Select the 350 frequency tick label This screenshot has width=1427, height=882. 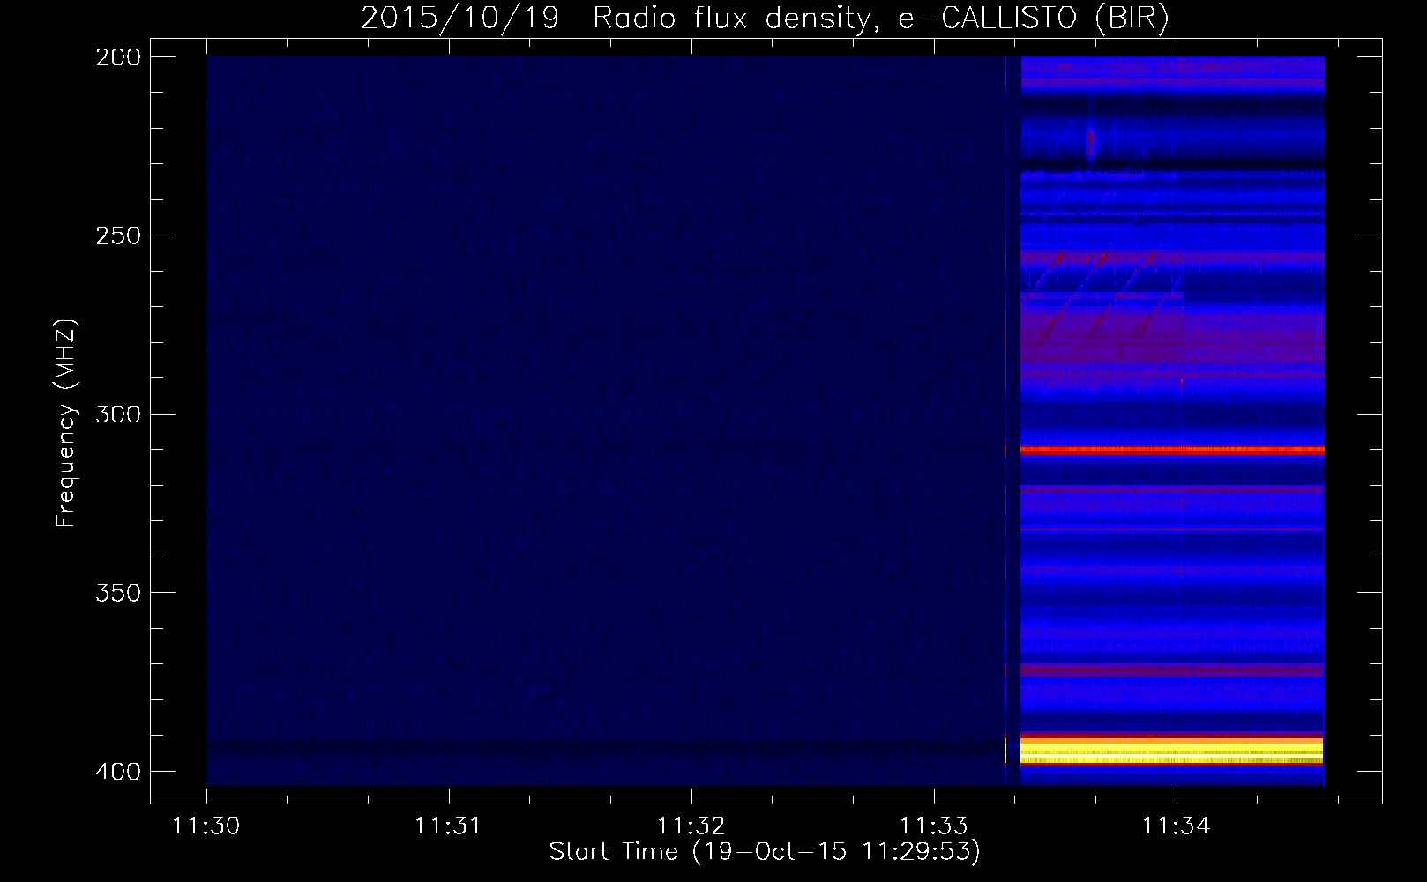click(x=118, y=593)
